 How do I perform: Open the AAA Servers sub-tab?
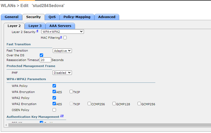[x=60, y=26]
